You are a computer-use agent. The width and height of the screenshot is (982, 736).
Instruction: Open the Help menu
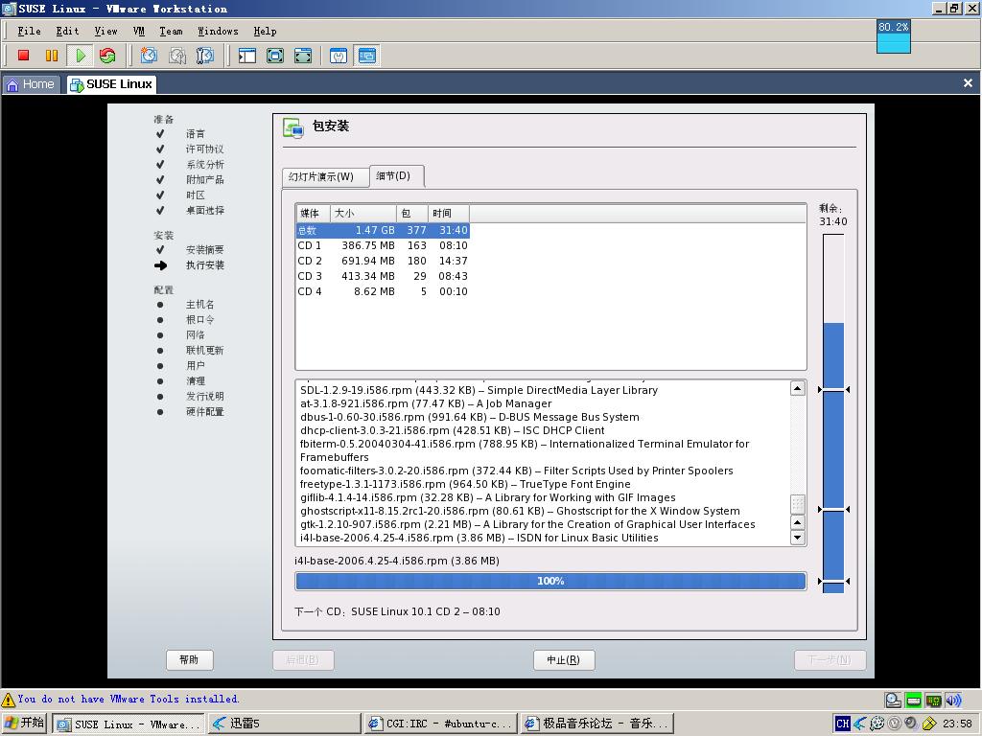265,32
